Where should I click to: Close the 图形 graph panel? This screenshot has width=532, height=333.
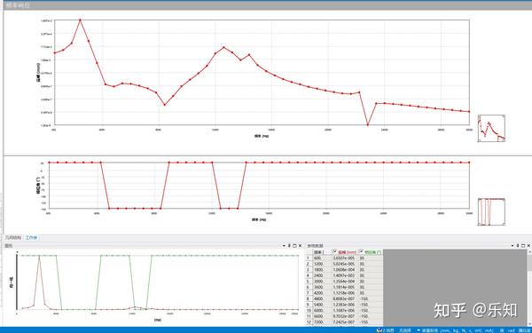[300, 245]
